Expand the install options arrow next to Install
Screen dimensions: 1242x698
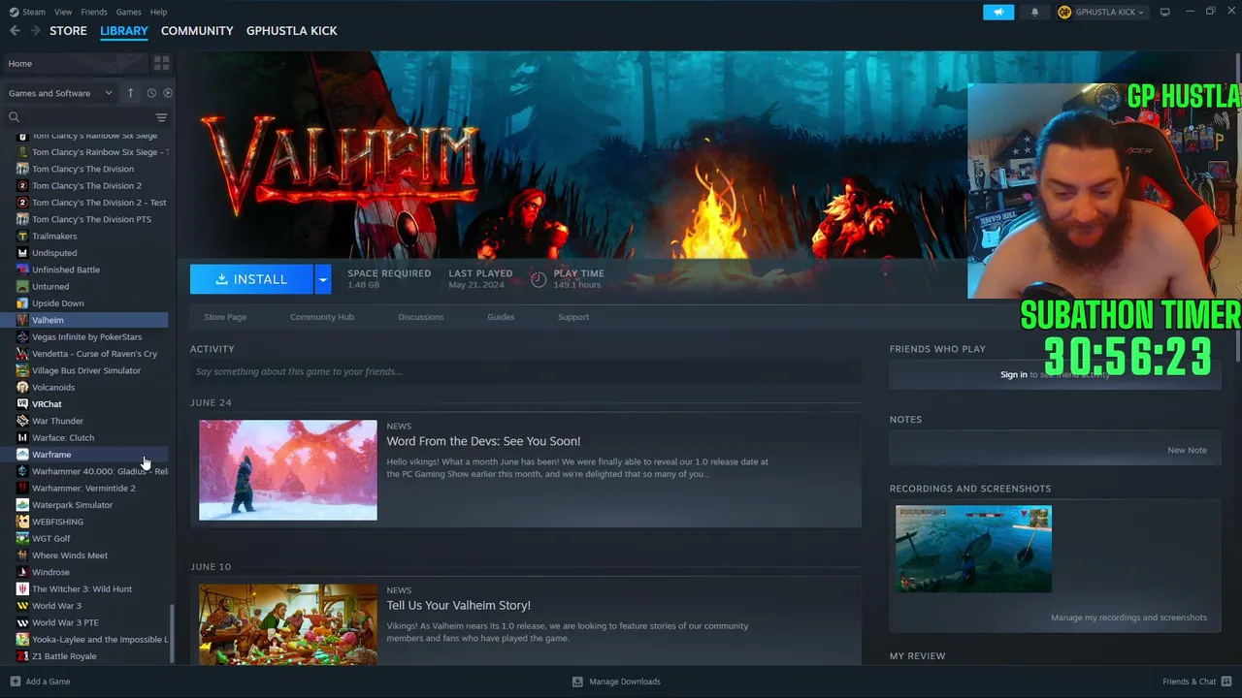pyautogui.click(x=323, y=279)
